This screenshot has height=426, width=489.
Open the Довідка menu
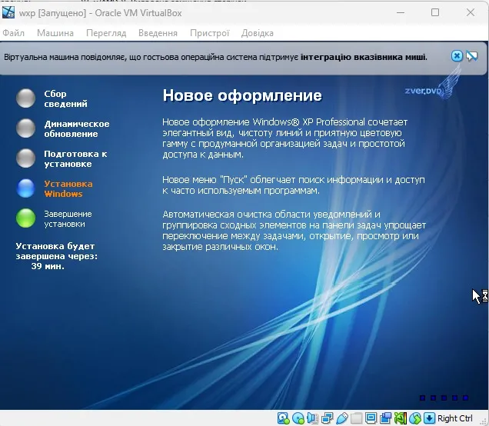(x=258, y=33)
